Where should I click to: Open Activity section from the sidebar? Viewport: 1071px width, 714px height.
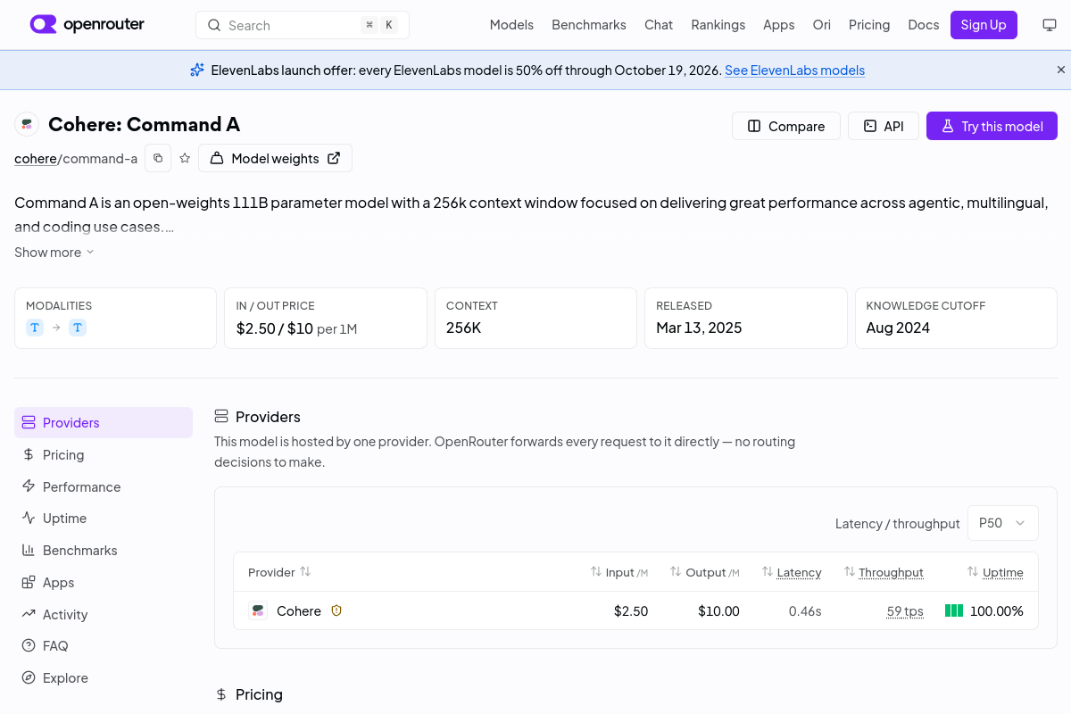coord(104,615)
